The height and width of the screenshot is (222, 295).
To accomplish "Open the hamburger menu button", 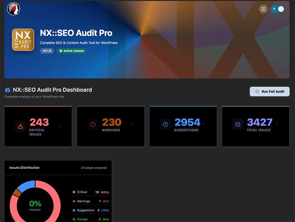I will (x=263, y=9).
